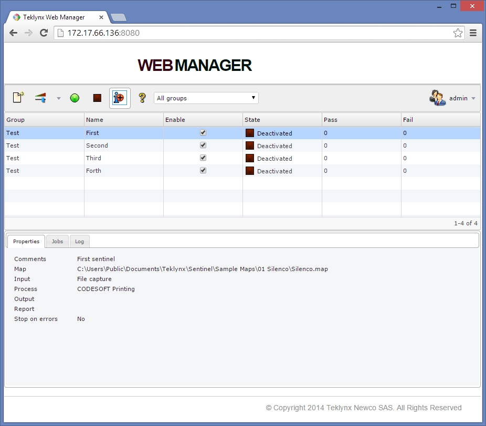Click Deactivated state icon of Third row
Image resolution: width=486 pixels, height=426 pixels.
(x=249, y=158)
